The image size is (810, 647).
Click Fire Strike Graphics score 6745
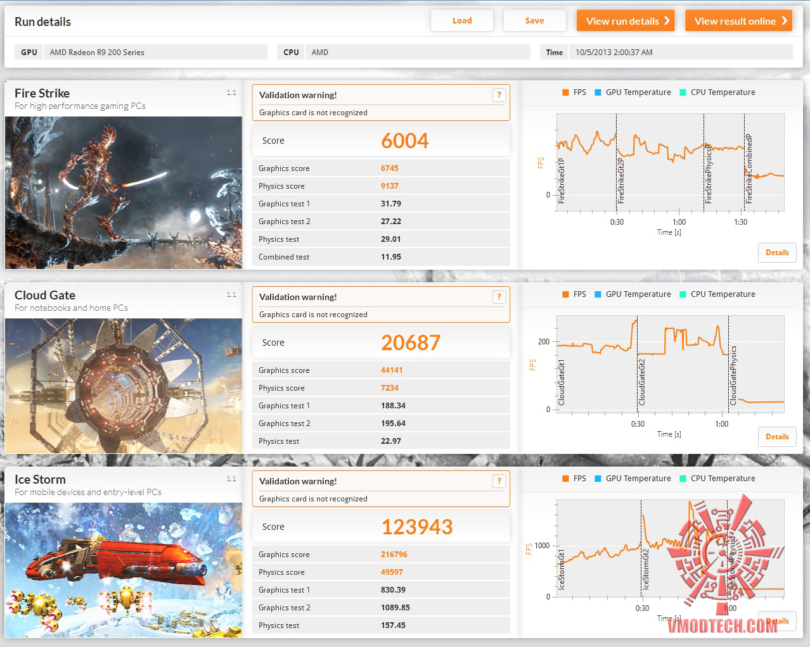click(x=390, y=168)
